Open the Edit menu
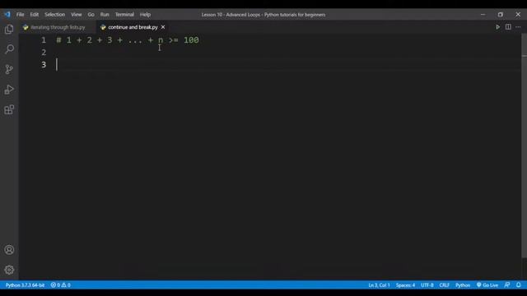The image size is (527, 296). pyautogui.click(x=35, y=15)
